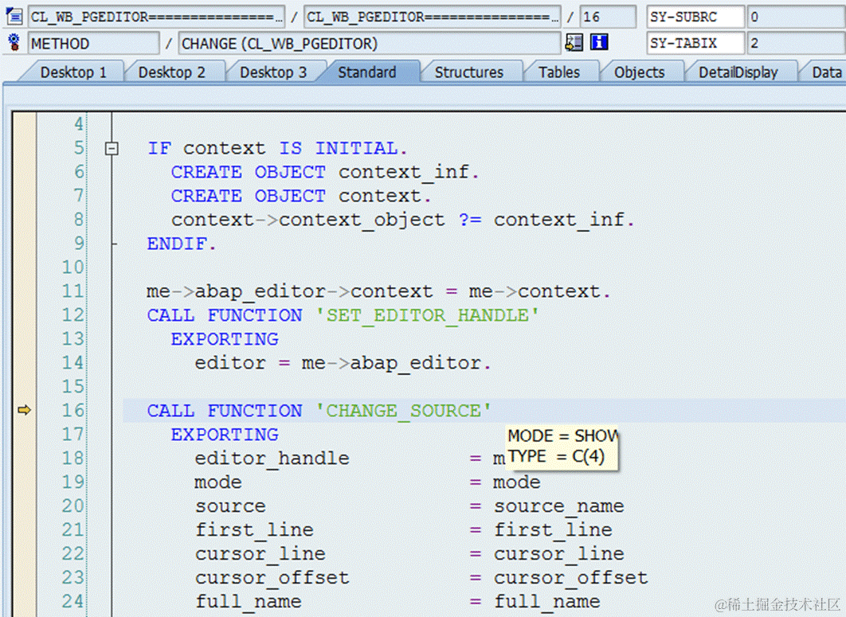Click the SY-TABIX value field showing 2
Viewport: 846px width, 617px height.
pyautogui.click(x=797, y=43)
